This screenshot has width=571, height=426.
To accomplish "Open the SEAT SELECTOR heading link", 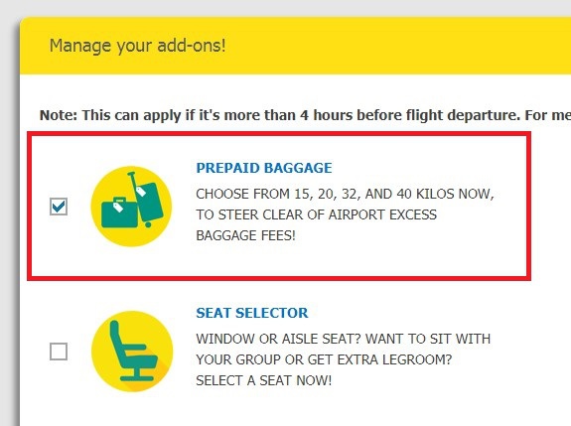I will [252, 313].
